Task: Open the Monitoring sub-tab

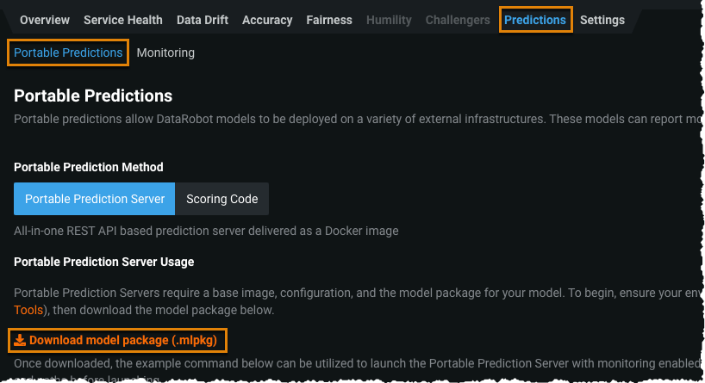Action: 165,53
